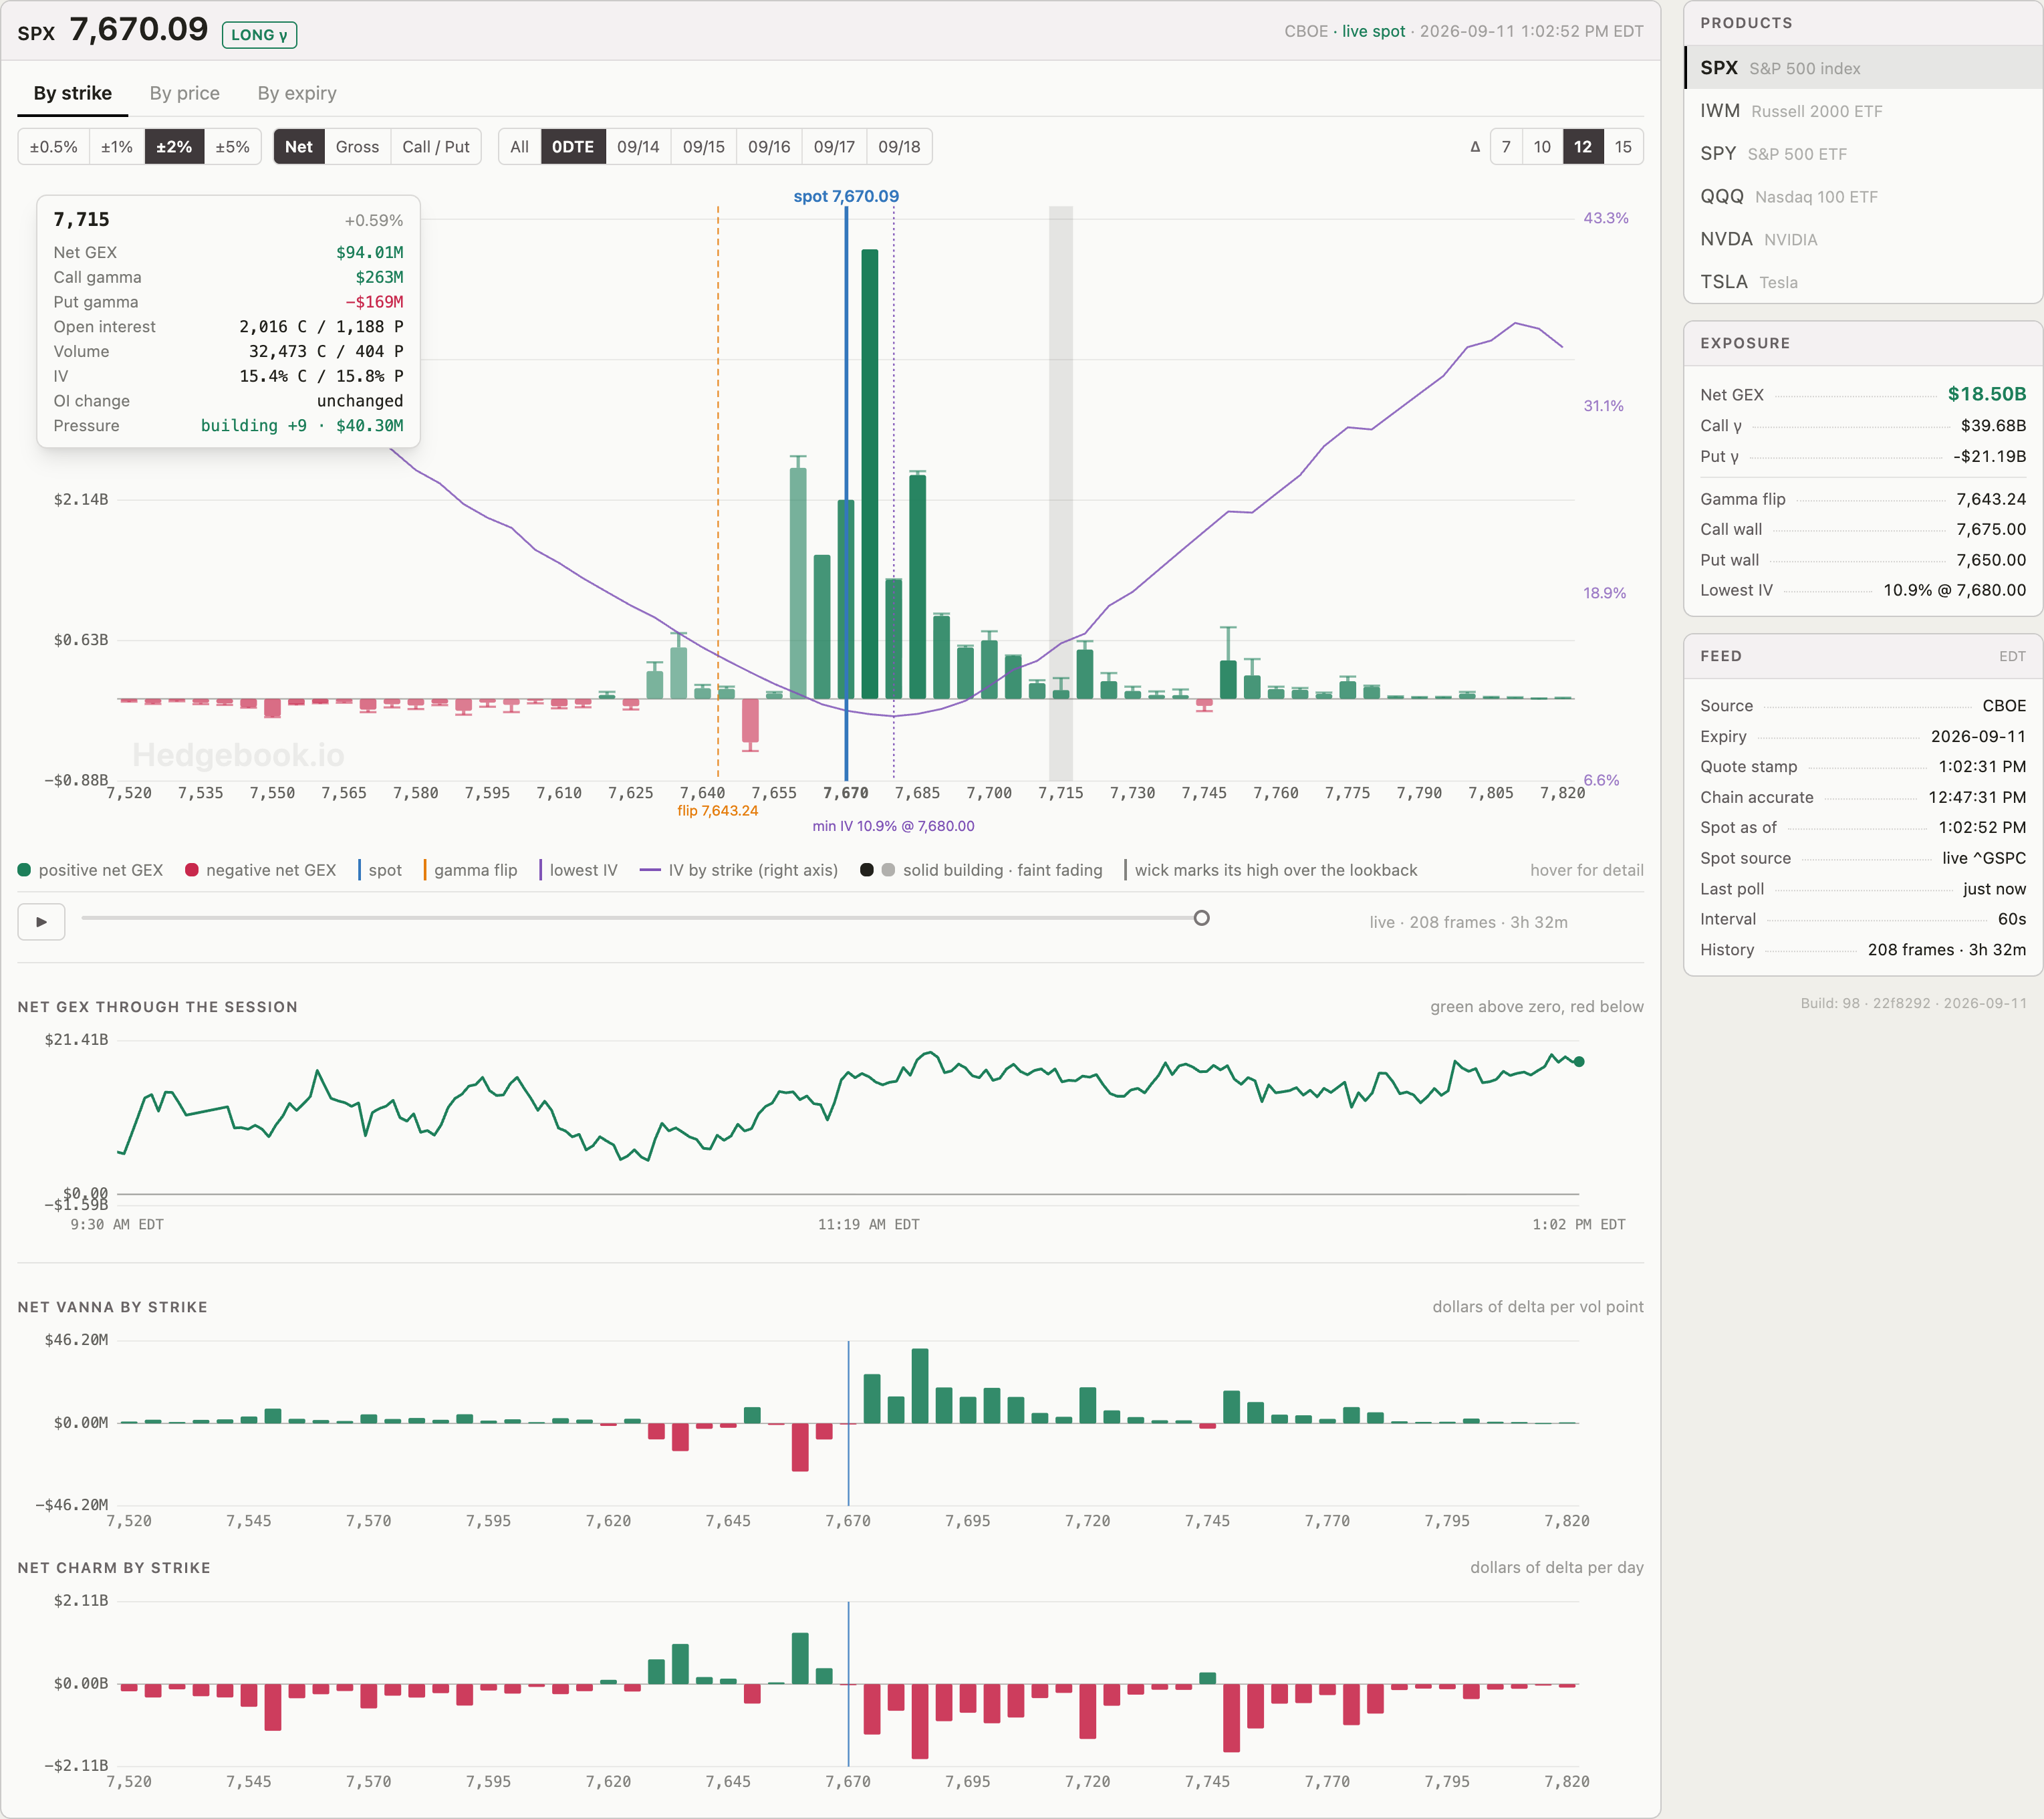Click the Put γ value -$21.19B
This screenshot has width=2044, height=1819.
pyautogui.click(x=1989, y=456)
